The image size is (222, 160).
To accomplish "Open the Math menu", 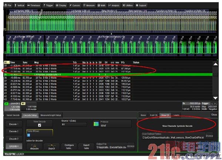I will (x=101, y=6).
